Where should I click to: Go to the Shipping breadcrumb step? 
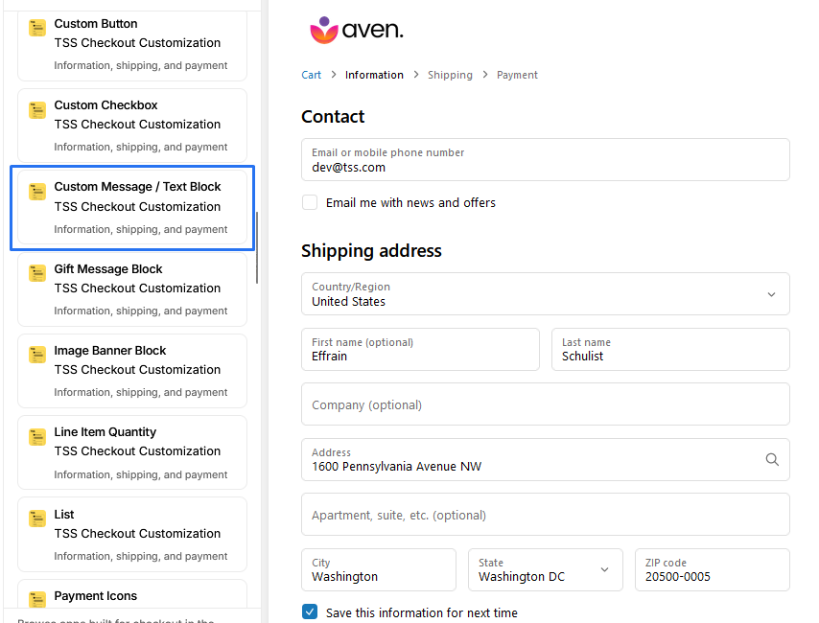(450, 75)
